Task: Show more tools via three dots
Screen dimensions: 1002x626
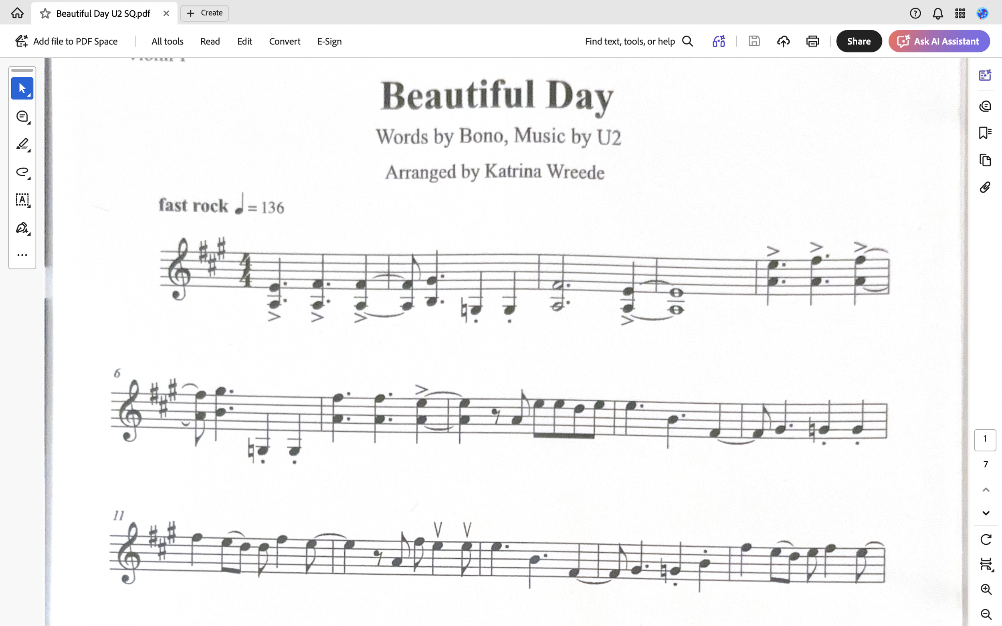Action: point(22,255)
